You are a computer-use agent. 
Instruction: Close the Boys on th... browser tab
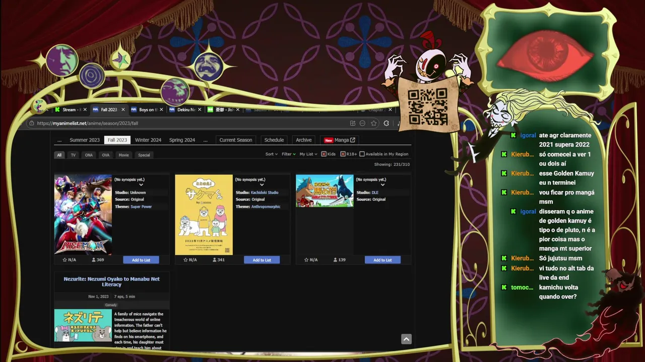click(161, 110)
